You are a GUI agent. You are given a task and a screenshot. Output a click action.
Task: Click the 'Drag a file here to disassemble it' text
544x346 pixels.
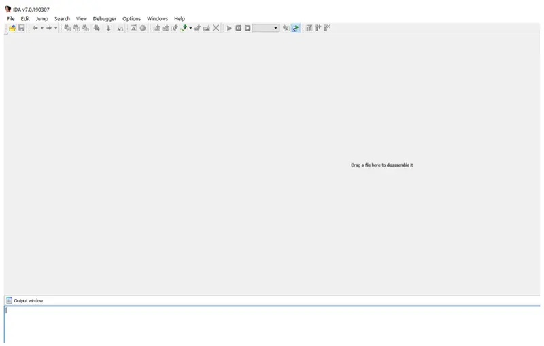click(382, 165)
